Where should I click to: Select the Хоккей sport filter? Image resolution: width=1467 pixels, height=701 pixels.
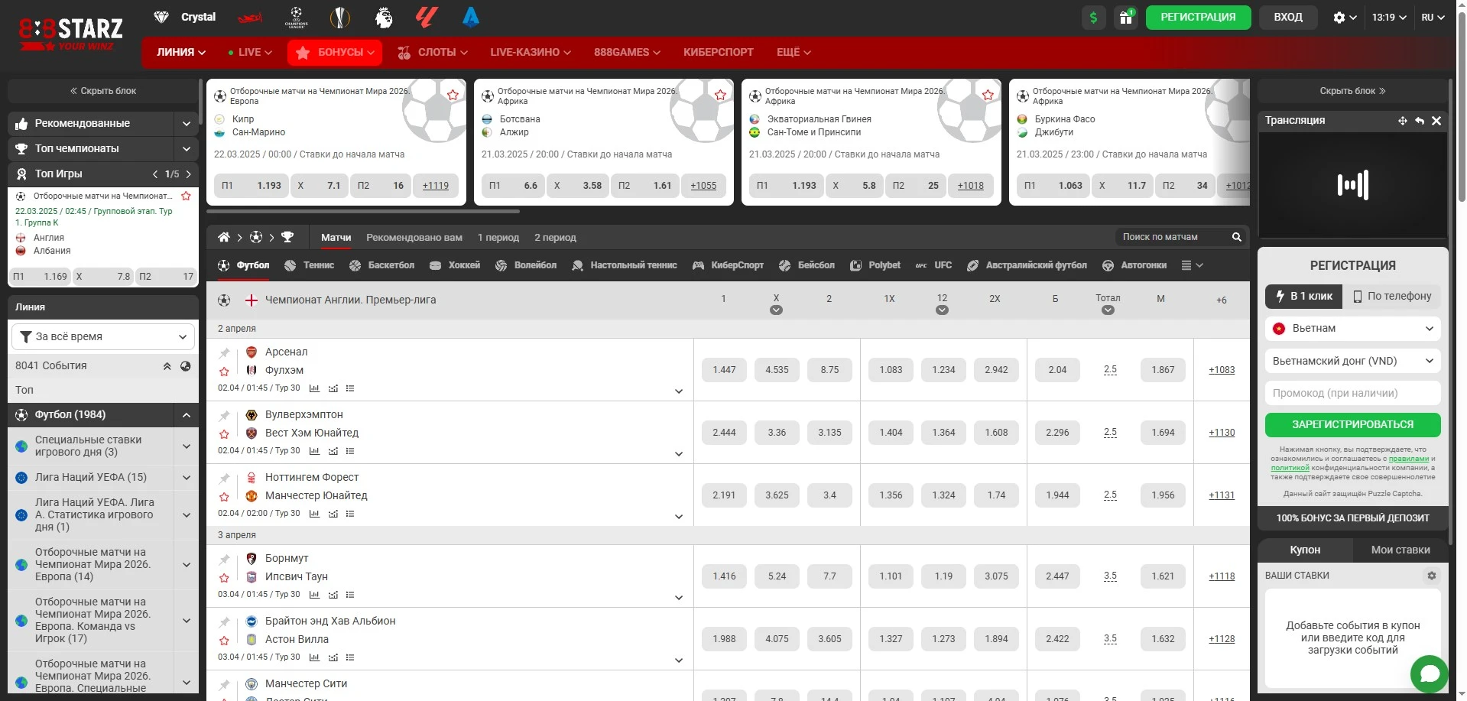(x=455, y=265)
